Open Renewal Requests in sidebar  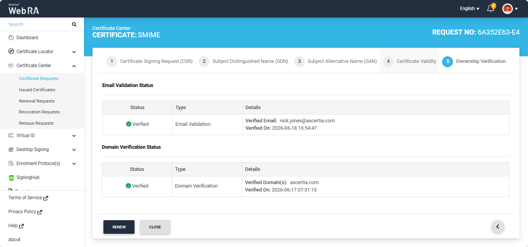pyautogui.click(x=37, y=101)
